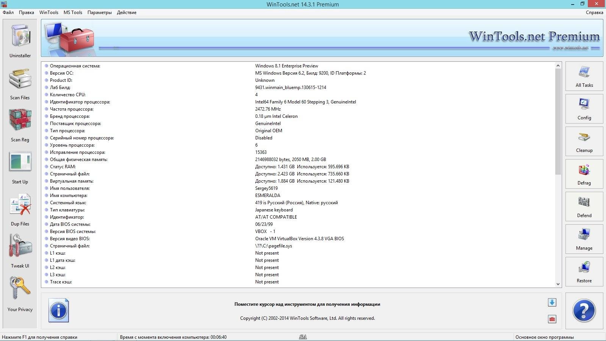Open the Defend task
The height and width of the screenshot is (341, 606).
(584, 206)
